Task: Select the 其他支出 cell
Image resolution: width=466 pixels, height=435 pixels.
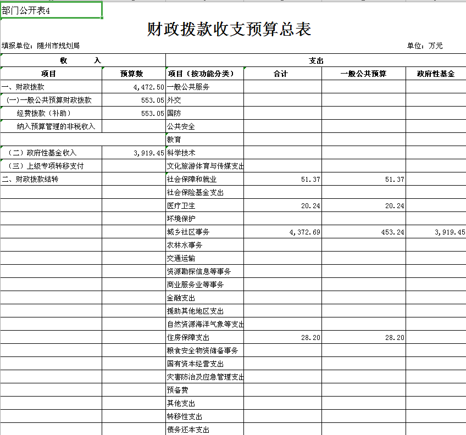Action: point(205,403)
